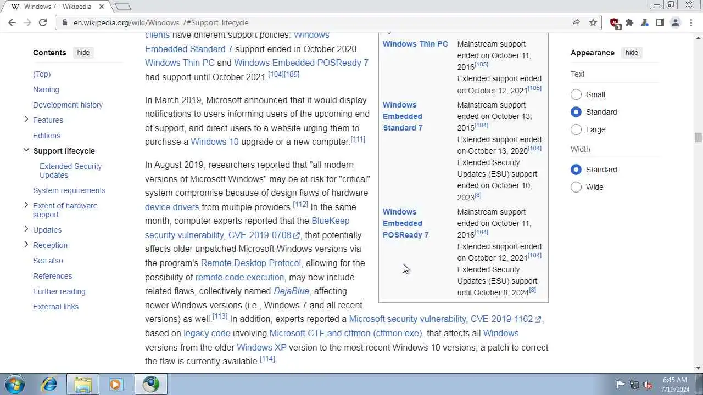Viewport: 703px width, 395px height.
Task: Go to the References section
Action: click(53, 276)
